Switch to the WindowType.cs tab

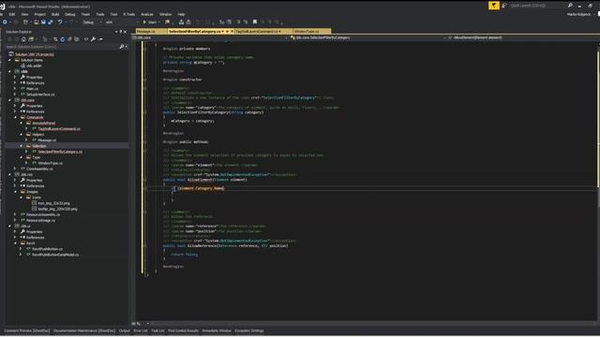[x=307, y=31]
